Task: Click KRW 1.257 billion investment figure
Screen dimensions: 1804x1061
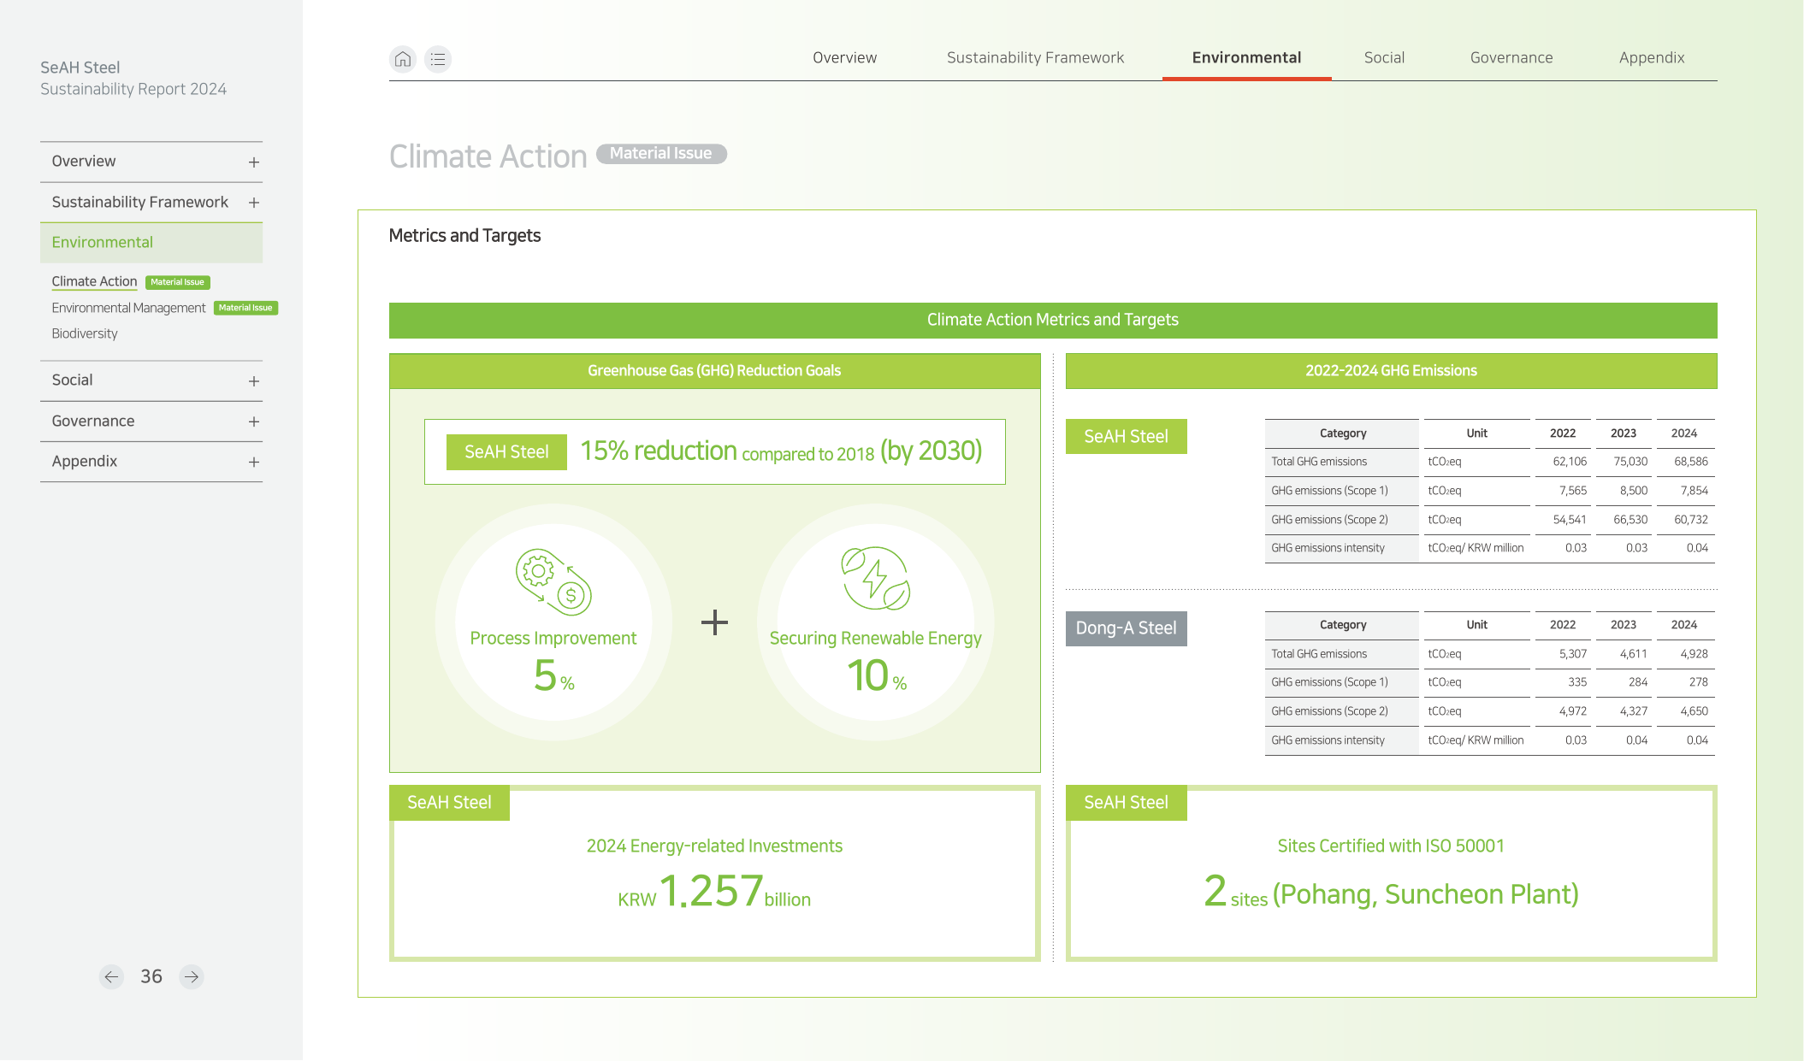Action: [714, 892]
